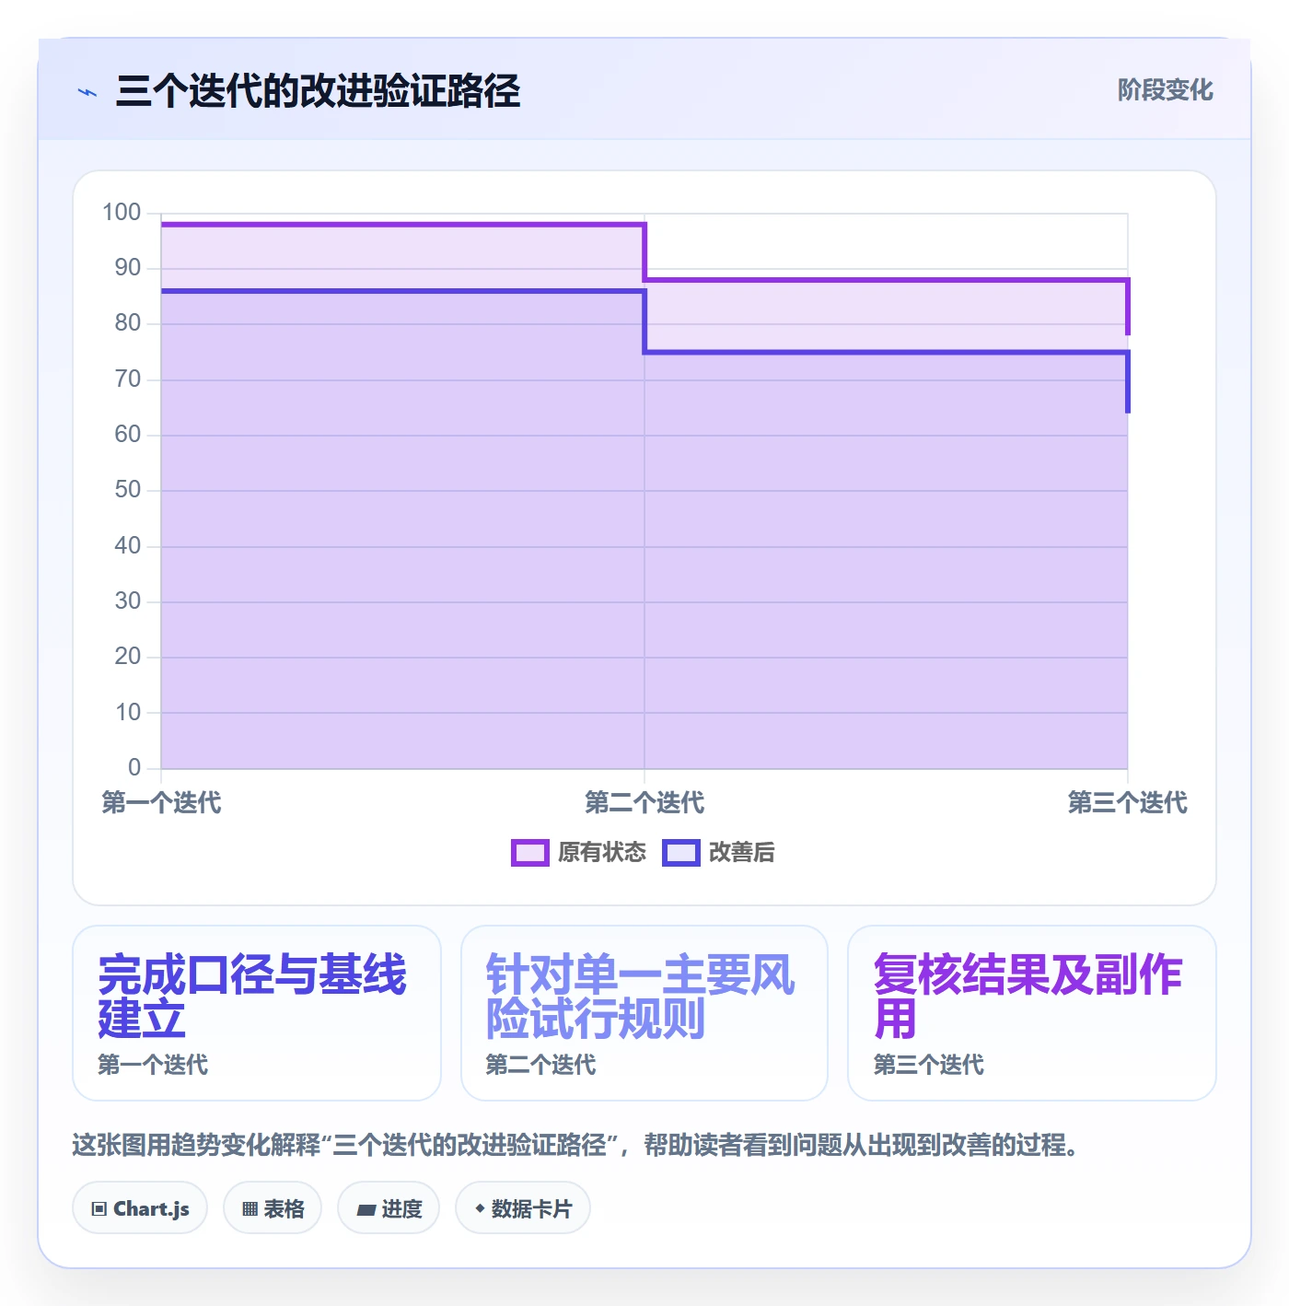
Task: Click the 进度 chip bar icon
Action: coord(366,1210)
